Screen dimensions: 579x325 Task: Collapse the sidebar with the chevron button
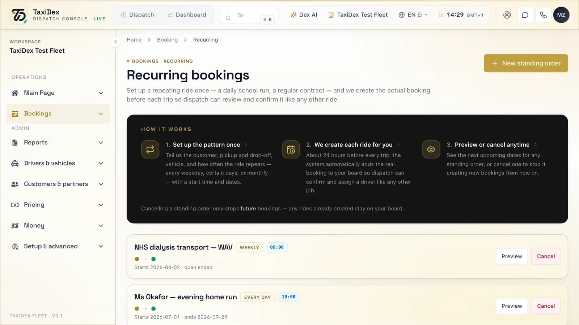pos(115,42)
